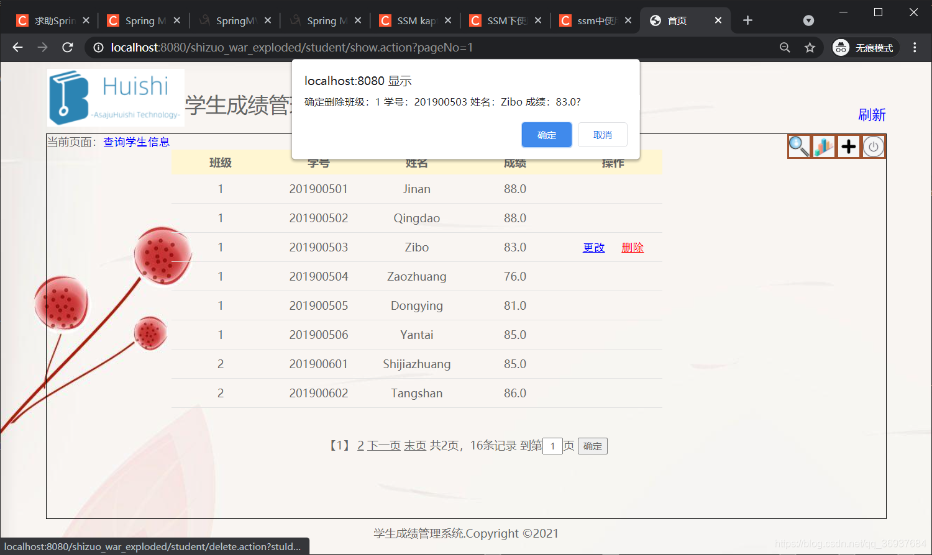Screen dimensions: 932x555
Task: Open the bar chart statistics icon
Action: point(824,147)
